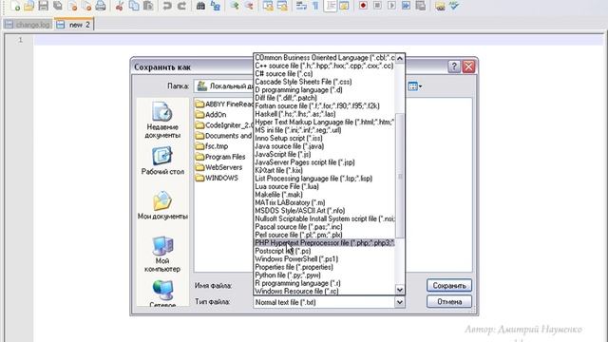Viewport: 608px width, 342px height.
Task: Cut selection with the scissors icon
Action: (x=120, y=6)
